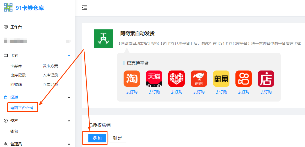This screenshot has width=305, height=147.
Task: Open the 钱包 submenu item
Action: pos(14,131)
